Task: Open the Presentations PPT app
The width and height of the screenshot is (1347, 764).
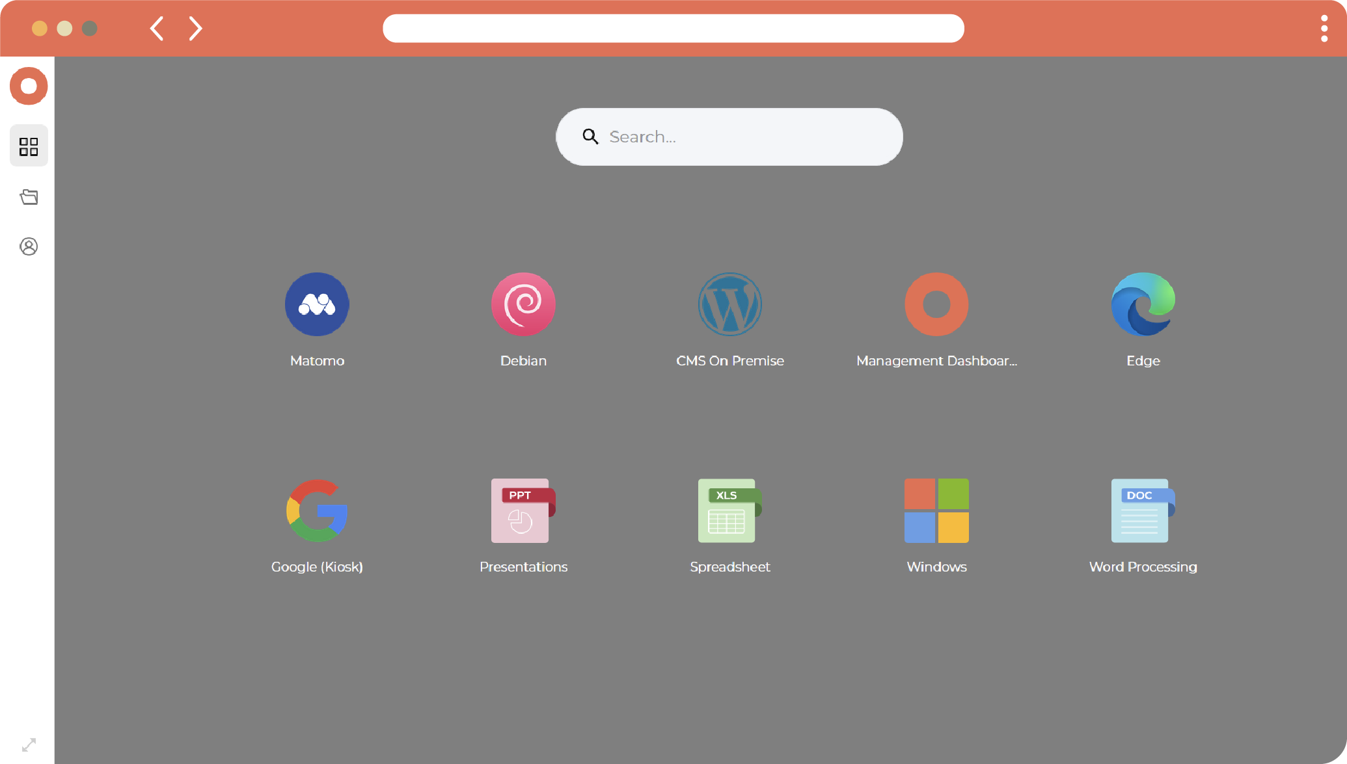Action: pyautogui.click(x=523, y=511)
